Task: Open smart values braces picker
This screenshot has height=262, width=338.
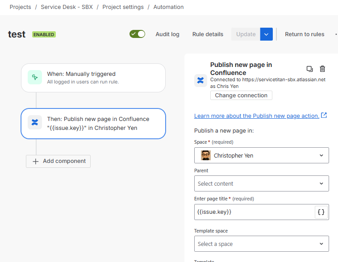Action: point(321,212)
